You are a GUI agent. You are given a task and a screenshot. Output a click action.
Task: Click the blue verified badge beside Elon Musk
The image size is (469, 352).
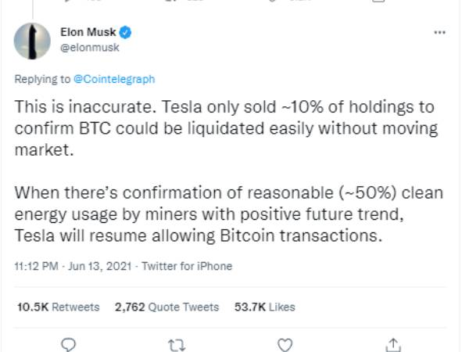pos(124,33)
